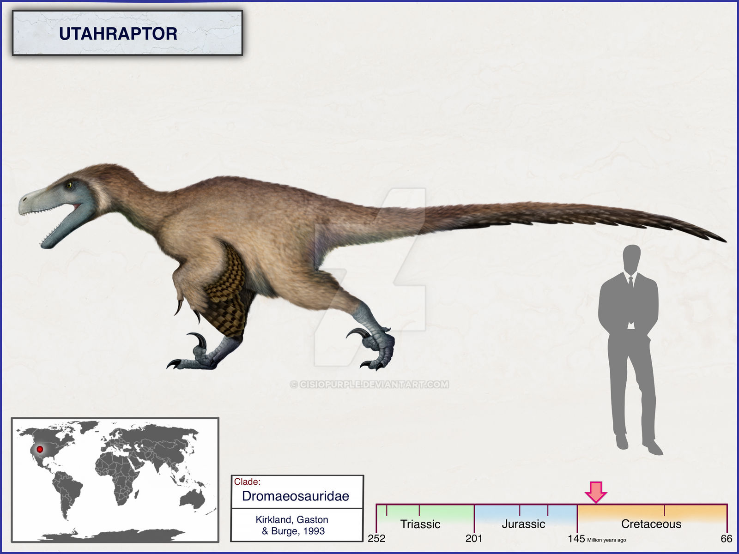739x554 pixels.
Task: Click the world map thumbnail
Action: pyautogui.click(x=115, y=480)
